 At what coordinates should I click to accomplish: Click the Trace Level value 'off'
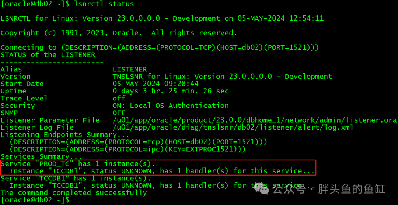tap(119, 98)
